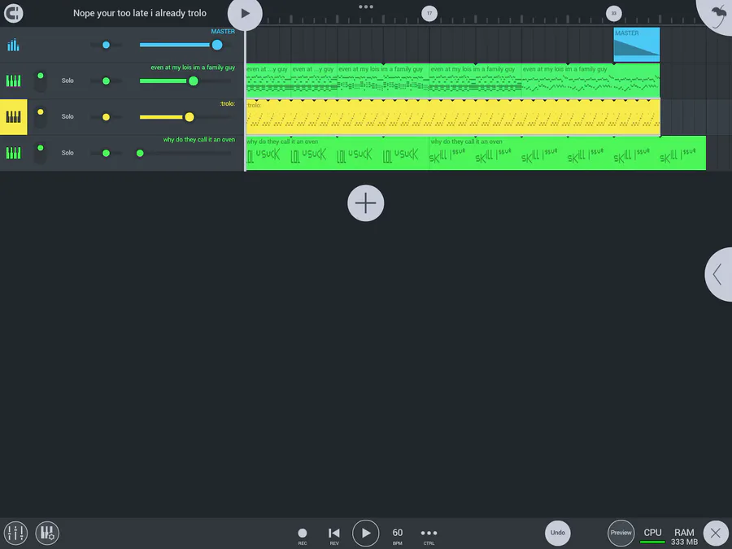Adjust the 'why do they call it an oven' pan knob
The width and height of the screenshot is (732, 549).
click(106, 153)
